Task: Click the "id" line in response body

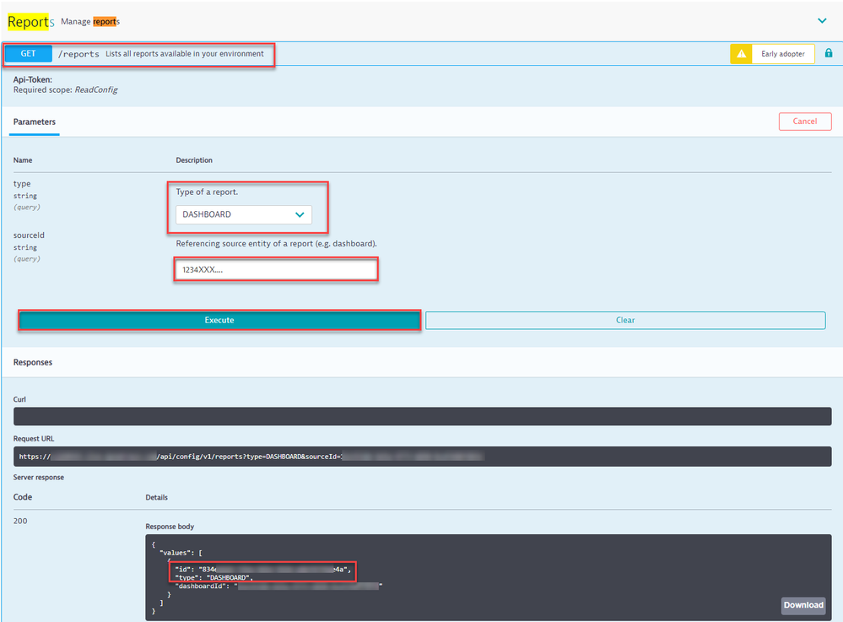Action: click(x=262, y=569)
